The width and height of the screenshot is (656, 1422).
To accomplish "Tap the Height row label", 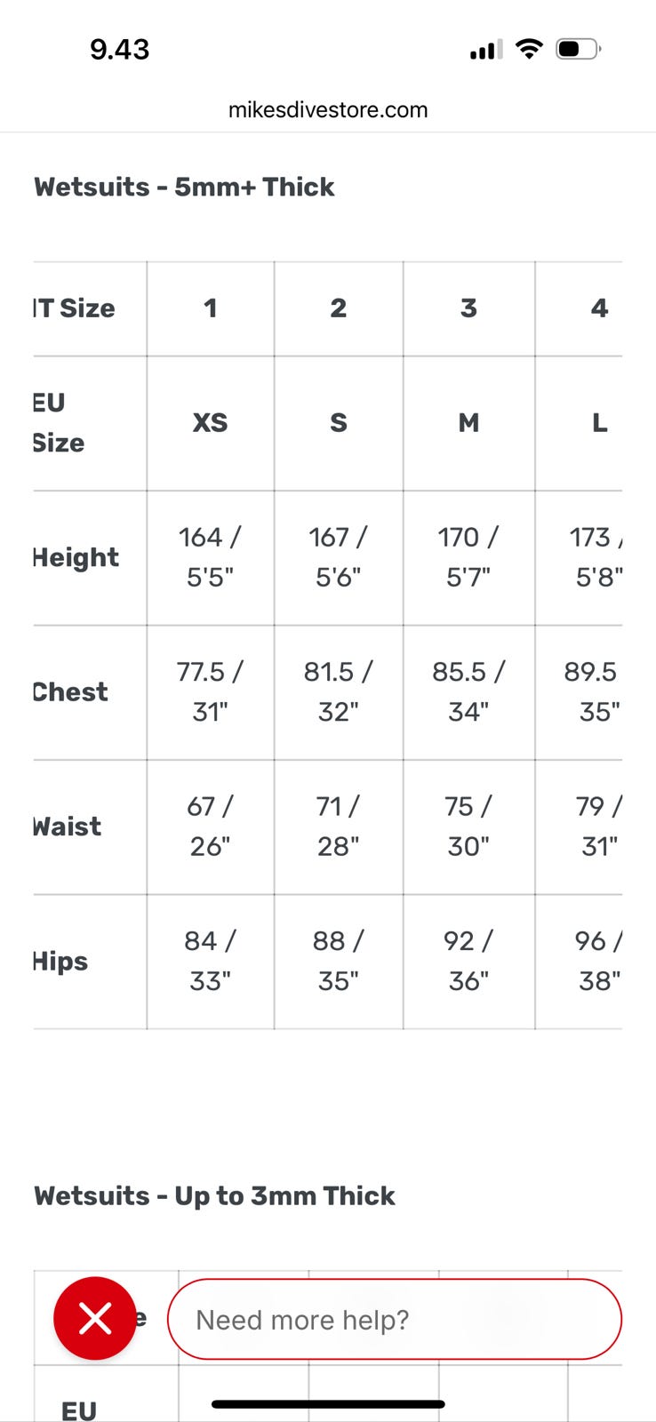I will click(76, 557).
